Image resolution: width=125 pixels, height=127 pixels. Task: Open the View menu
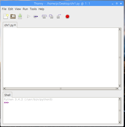pyautogui.click(x=18, y=9)
